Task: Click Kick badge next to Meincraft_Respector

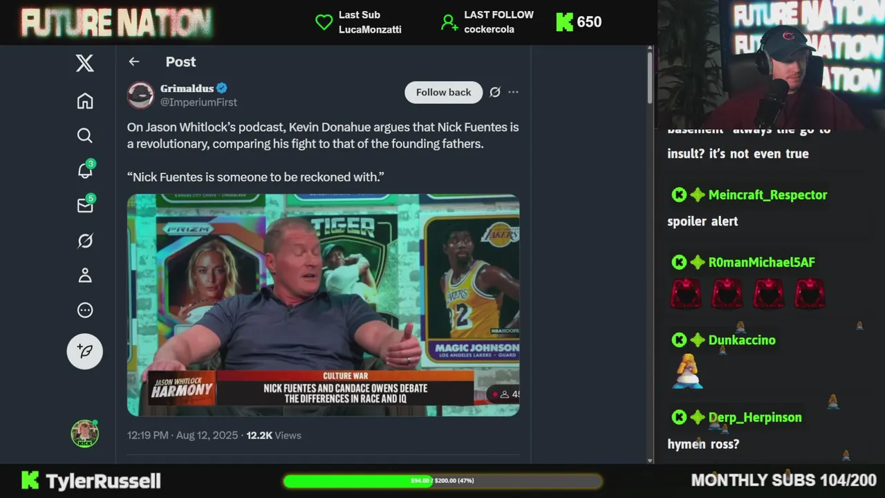Action: (679, 195)
